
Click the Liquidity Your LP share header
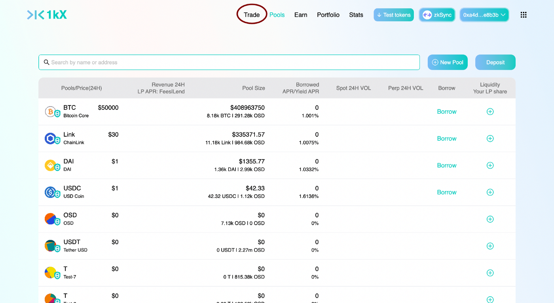pos(490,88)
